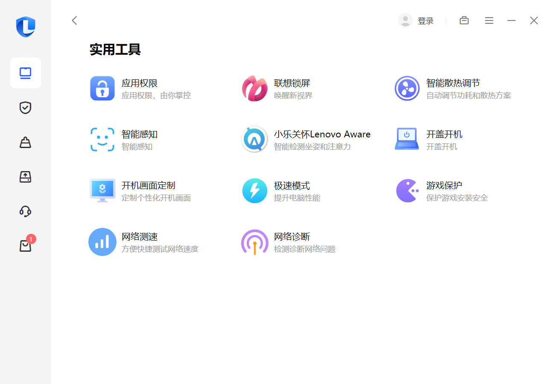Click the 网络测速 title text

click(140, 237)
